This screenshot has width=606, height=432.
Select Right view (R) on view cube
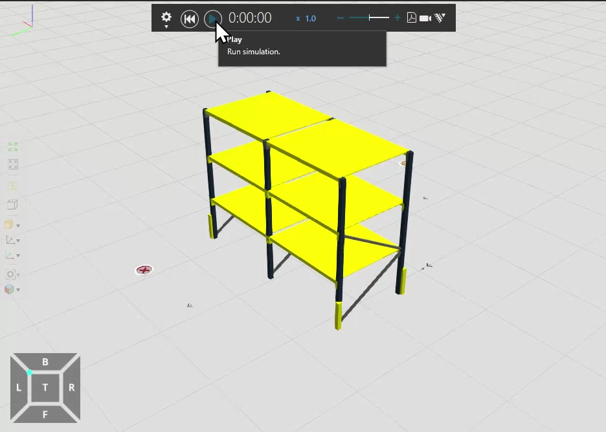[71, 387]
